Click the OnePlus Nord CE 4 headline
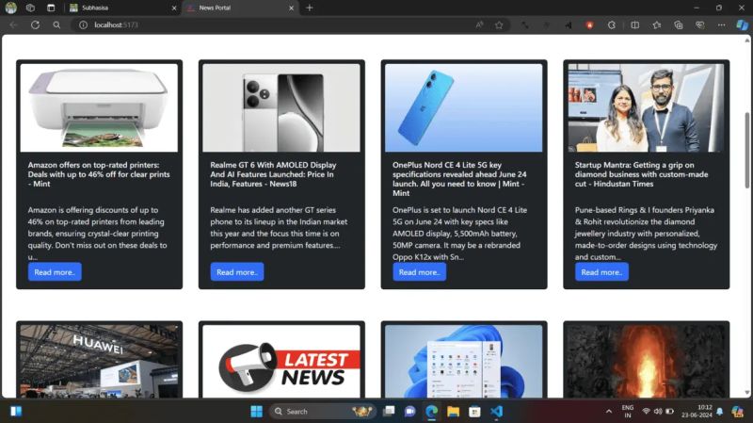The height and width of the screenshot is (423, 753). coord(459,179)
